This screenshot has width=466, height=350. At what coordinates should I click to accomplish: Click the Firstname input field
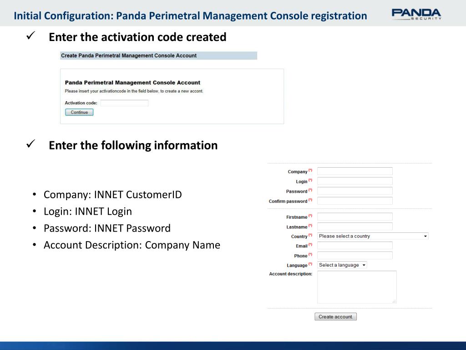point(355,216)
